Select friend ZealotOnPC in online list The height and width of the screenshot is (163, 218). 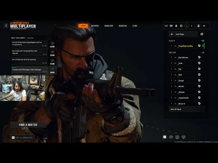(187, 98)
